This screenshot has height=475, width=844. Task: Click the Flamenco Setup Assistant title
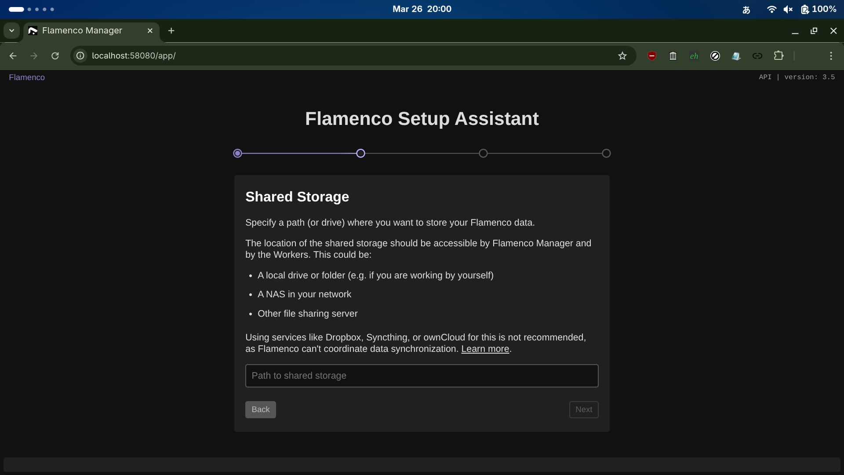pyautogui.click(x=422, y=119)
